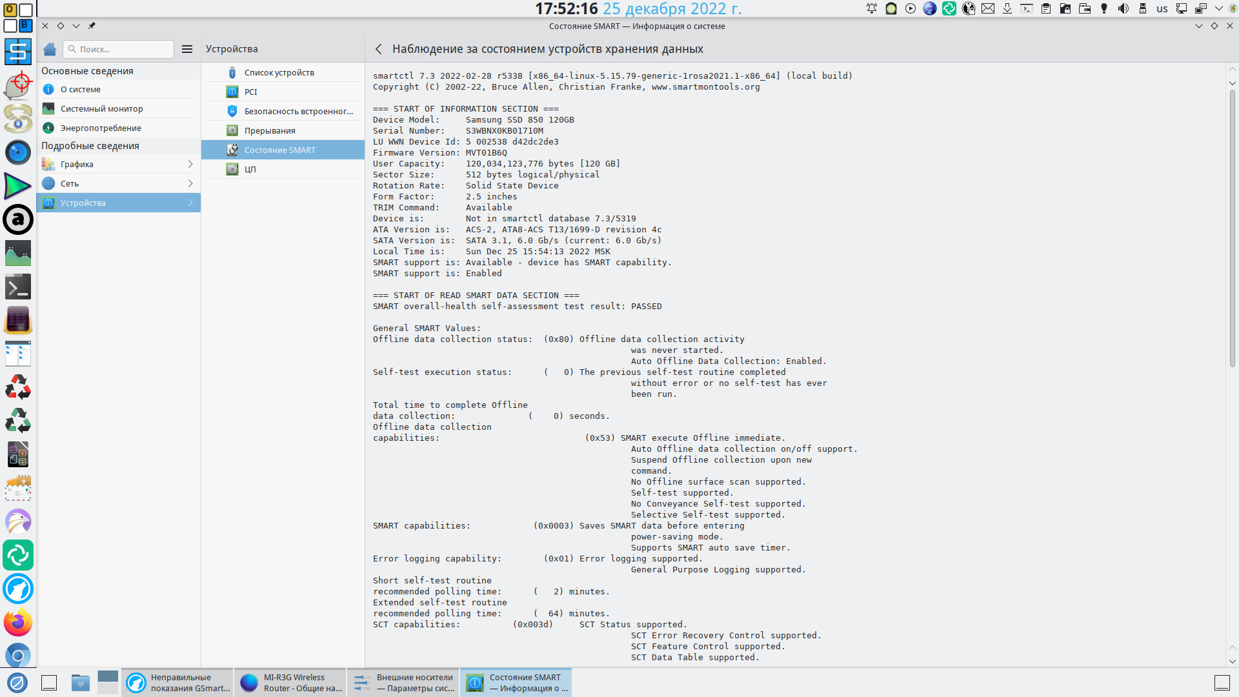This screenshot has width=1239, height=697.
Task: Click the pin icon in window title bar
Action: 92,26
